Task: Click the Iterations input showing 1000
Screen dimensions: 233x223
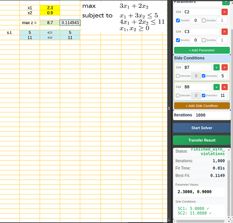Action: pos(212,115)
